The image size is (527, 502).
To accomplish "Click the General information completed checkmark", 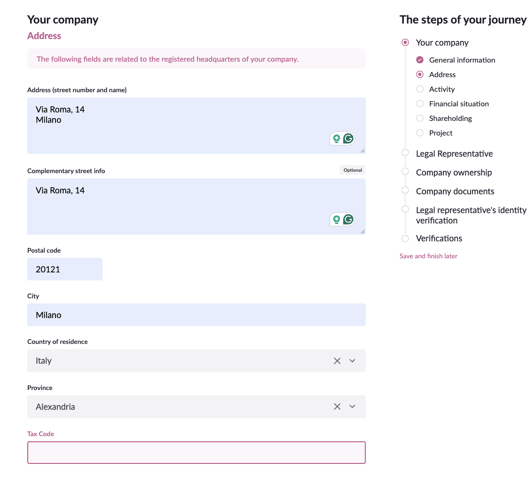I will click(x=420, y=60).
